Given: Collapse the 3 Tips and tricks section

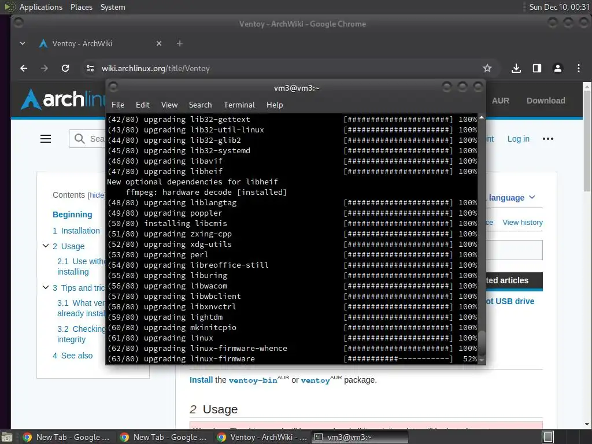Looking at the screenshot, I should click(x=46, y=287).
